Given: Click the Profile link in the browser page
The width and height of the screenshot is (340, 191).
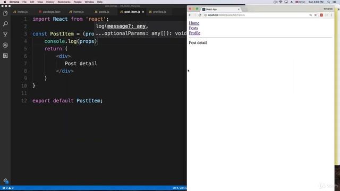Looking at the screenshot, I should 194,33.
